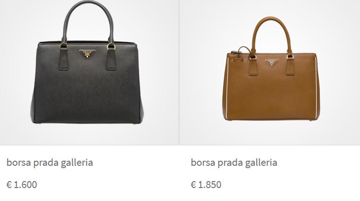Click the silver triangle Prada logo on brown bag
This screenshot has width=360, height=201.
272,63
